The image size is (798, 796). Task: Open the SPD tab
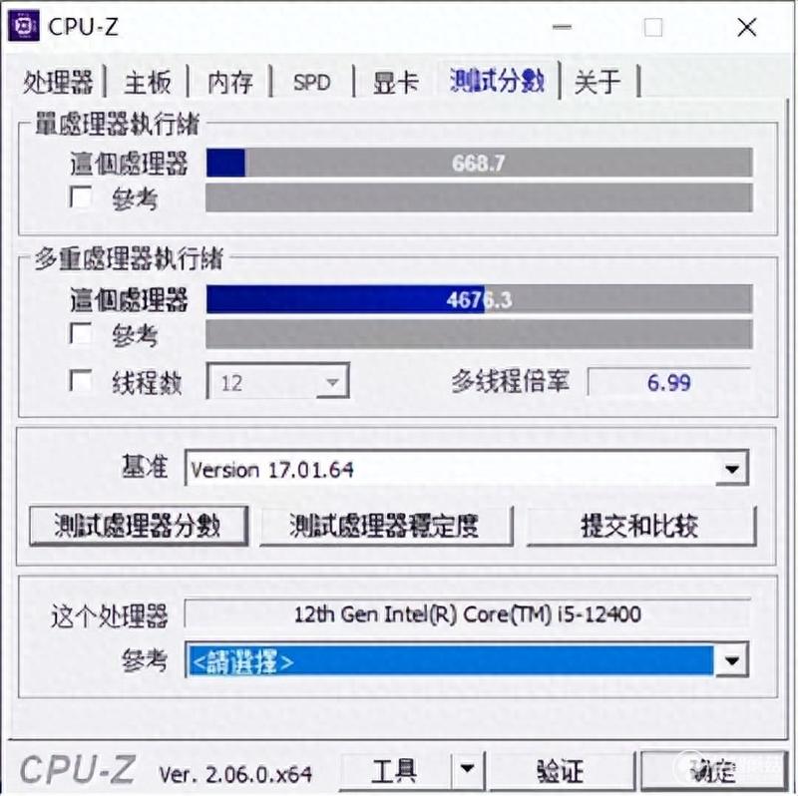coord(312,82)
